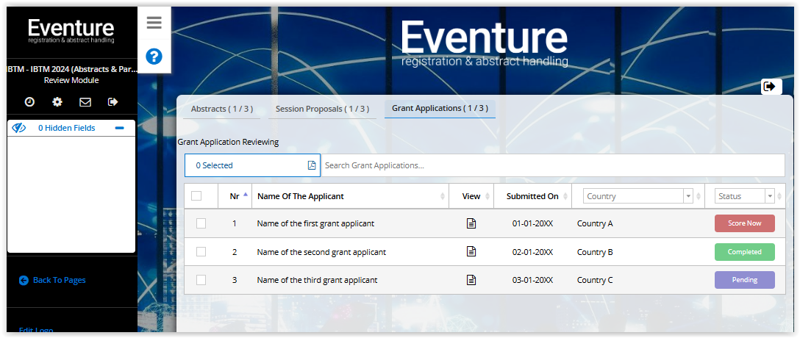Click 'Name of the third grant applicant'
This screenshot has width=800, height=338.
pos(318,280)
